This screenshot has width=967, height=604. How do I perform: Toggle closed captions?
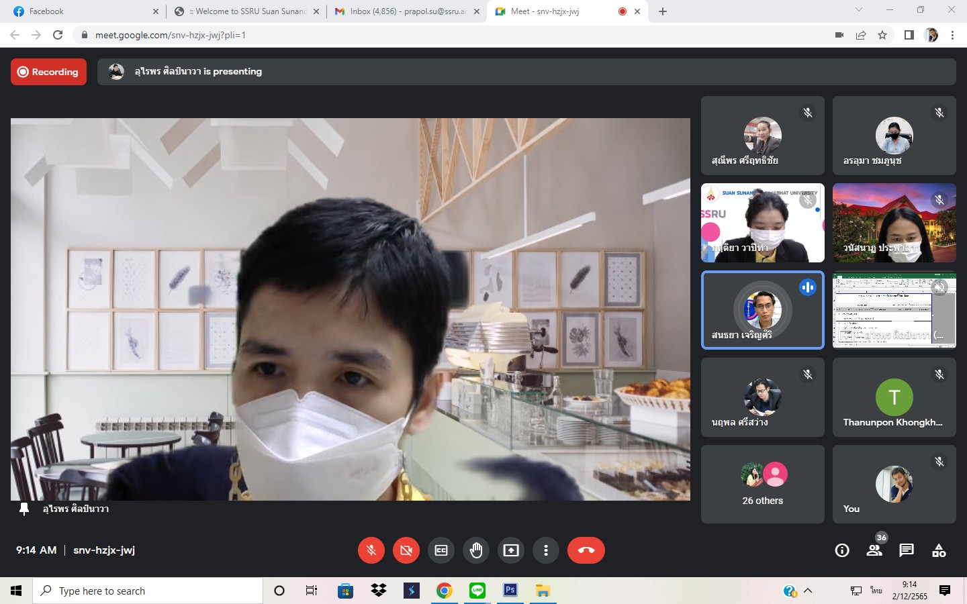[x=441, y=550]
